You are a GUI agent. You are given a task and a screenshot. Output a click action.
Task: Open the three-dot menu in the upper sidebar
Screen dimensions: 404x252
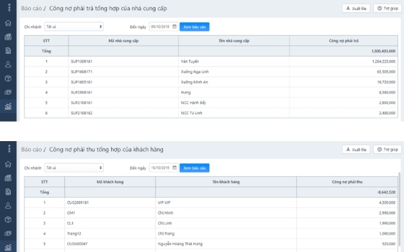click(9, 7)
